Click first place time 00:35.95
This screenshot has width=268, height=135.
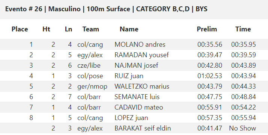pos(244,45)
